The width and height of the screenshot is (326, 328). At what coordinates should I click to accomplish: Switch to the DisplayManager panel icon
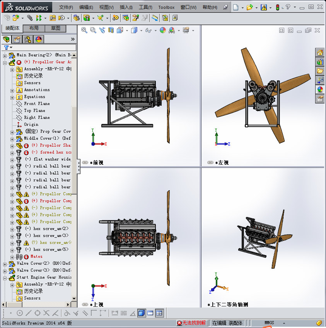click(x=39, y=39)
